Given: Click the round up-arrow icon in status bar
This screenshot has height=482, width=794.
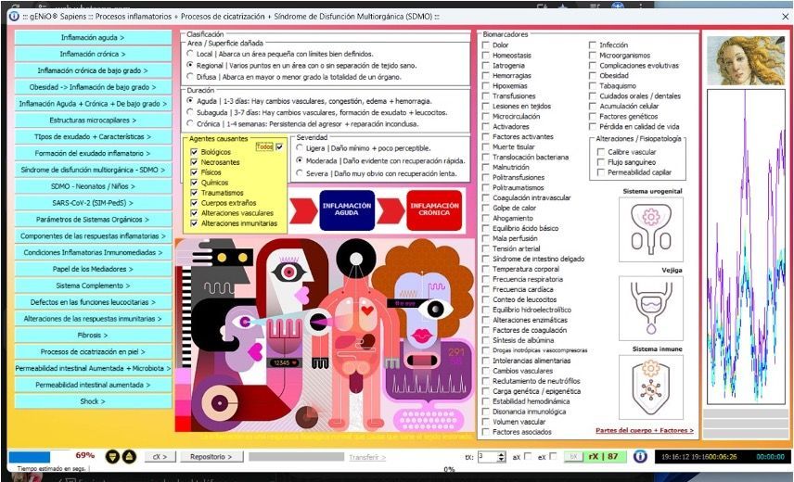Looking at the screenshot, I should click(129, 456).
